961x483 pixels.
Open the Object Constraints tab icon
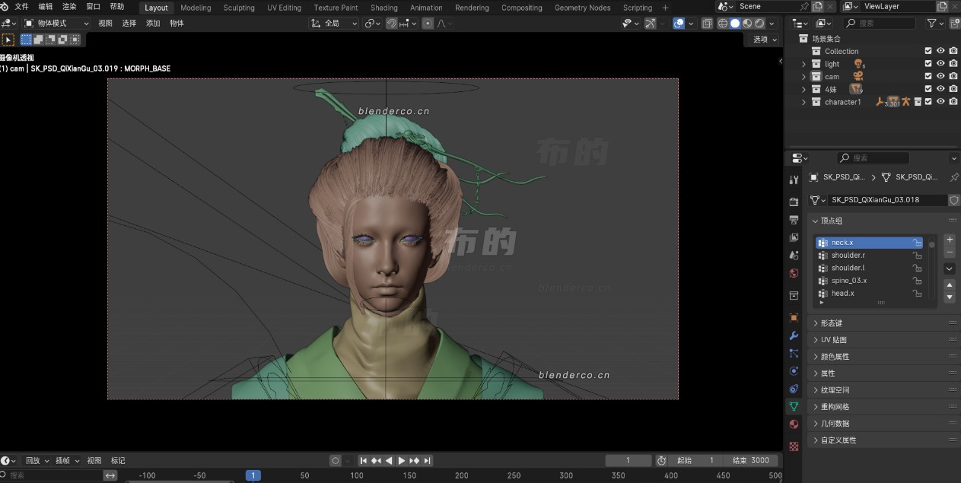(x=794, y=389)
